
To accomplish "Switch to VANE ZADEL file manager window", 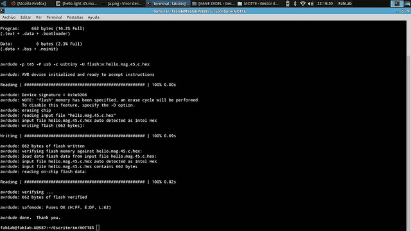I will 213,3.
